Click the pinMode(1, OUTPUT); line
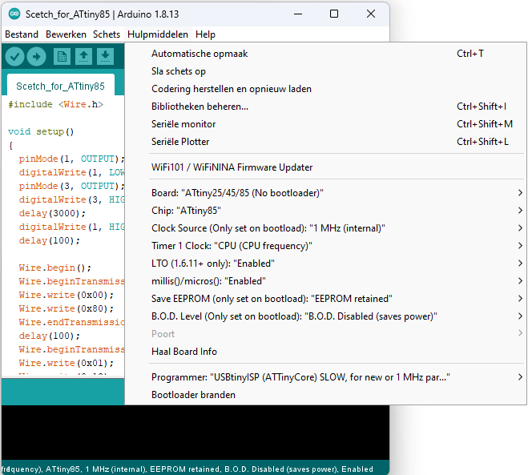Image resolution: width=528 pixels, height=475 pixels. [72, 159]
